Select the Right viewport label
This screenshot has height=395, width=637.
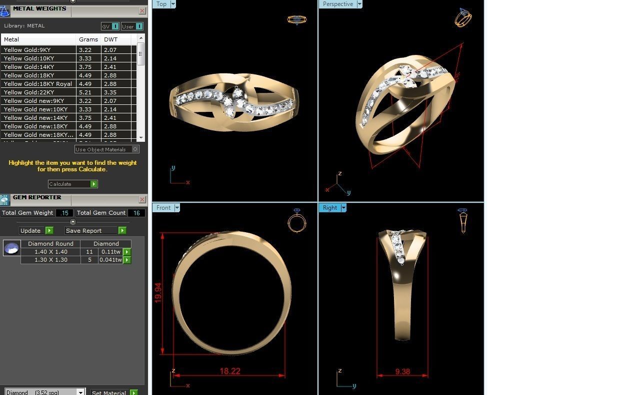click(x=330, y=208)
